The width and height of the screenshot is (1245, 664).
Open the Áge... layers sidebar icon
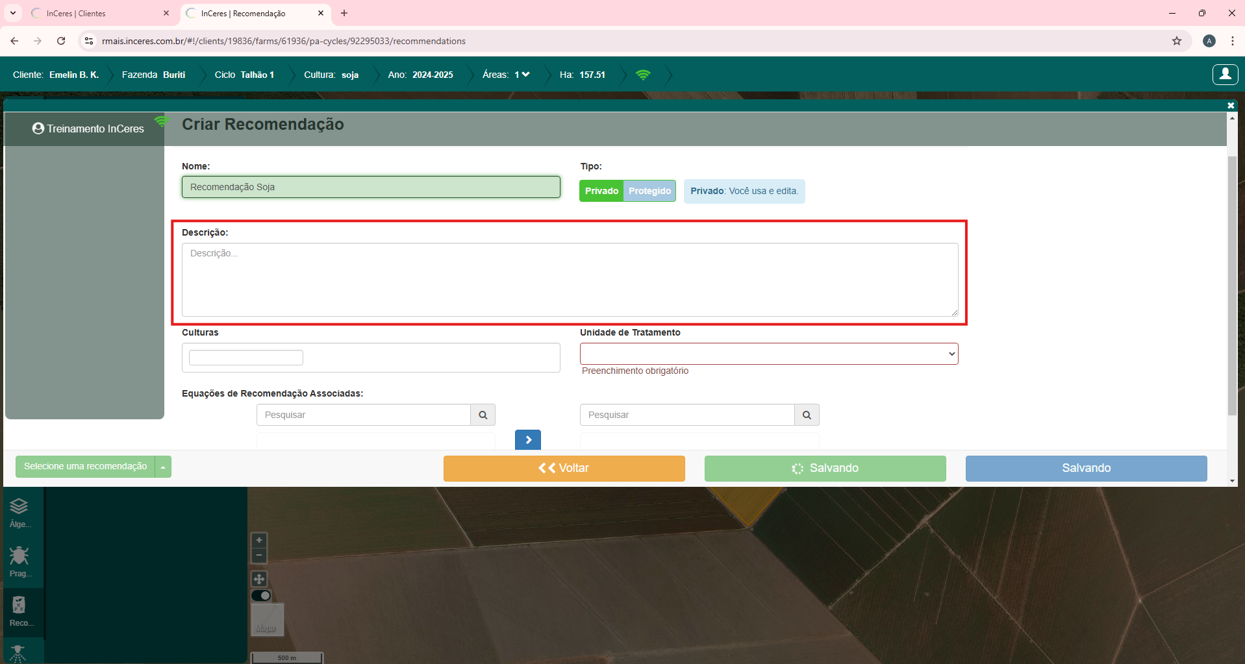[19, 513]
